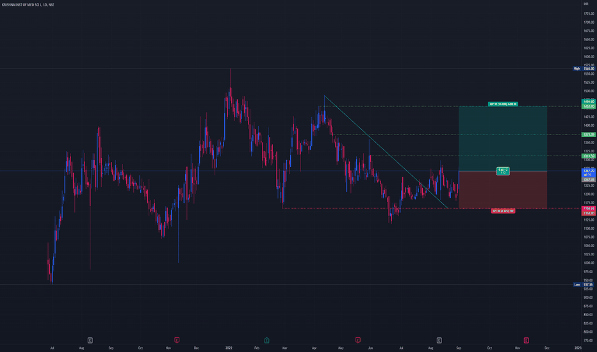Screen dimensions: 597x352
Task: Click the 2022 label on time axis
Action: tap(229, 348)
